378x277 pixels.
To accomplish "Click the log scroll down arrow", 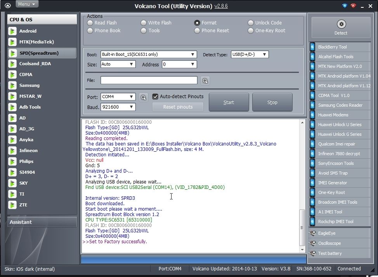I will coord(302,249).
